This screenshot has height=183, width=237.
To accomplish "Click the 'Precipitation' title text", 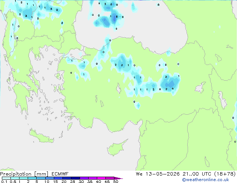I will click(x=16, y=174).
